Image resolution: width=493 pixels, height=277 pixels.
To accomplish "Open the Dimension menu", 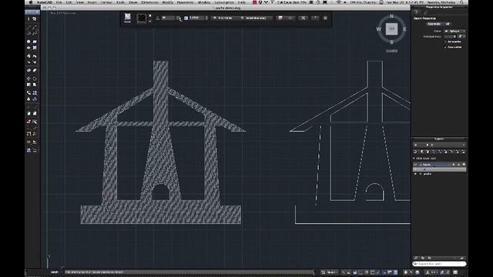I will pyautogui.click(x=149, y=2).
